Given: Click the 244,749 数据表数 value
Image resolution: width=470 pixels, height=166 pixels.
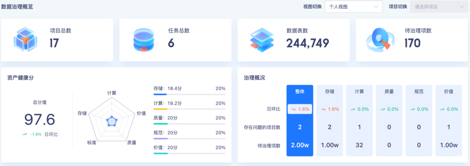Looking at the screenshot, I should pyautogui.click(x=308, y=44).
